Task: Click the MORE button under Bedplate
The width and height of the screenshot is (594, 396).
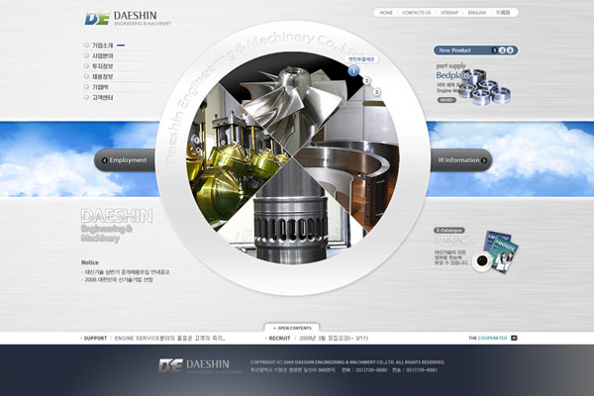Action: 446,100
